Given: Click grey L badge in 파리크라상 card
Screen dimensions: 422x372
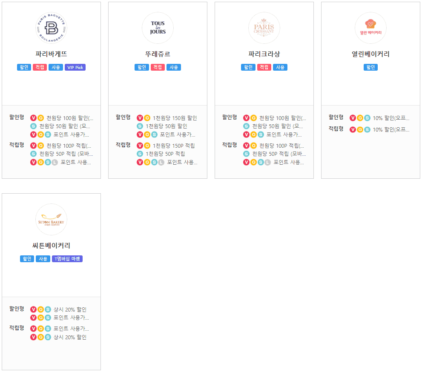Looking at the screenshot, I should coord(268,162).
